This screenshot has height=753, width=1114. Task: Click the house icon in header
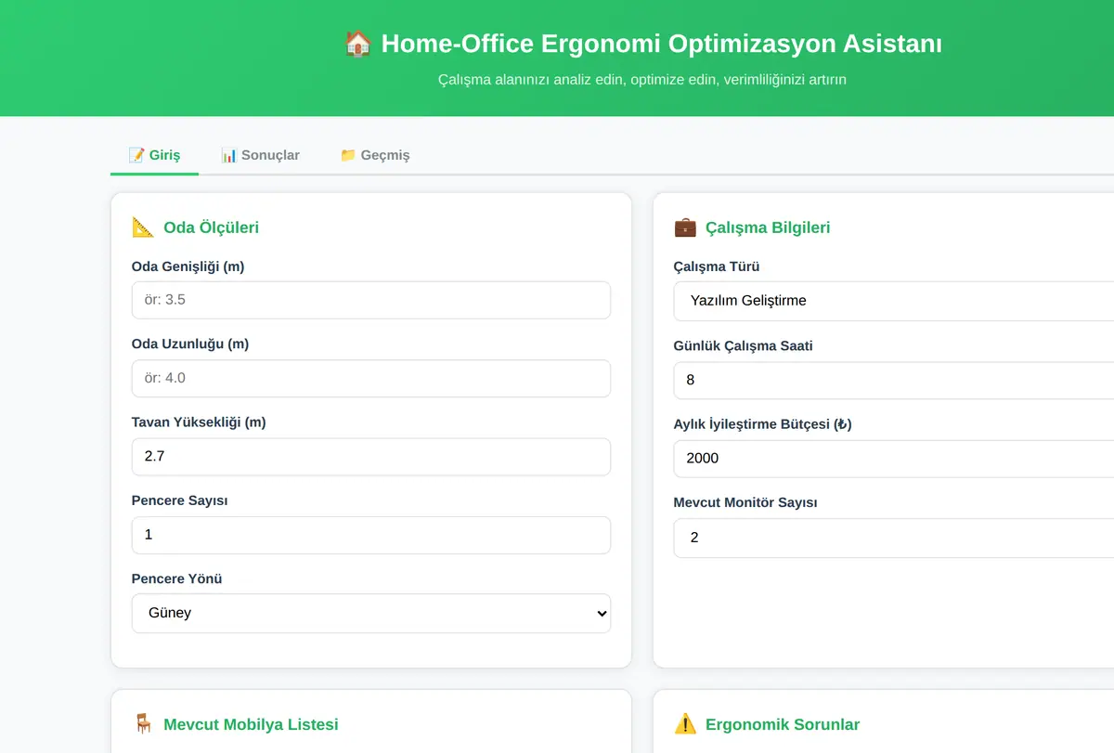(357, 44)
